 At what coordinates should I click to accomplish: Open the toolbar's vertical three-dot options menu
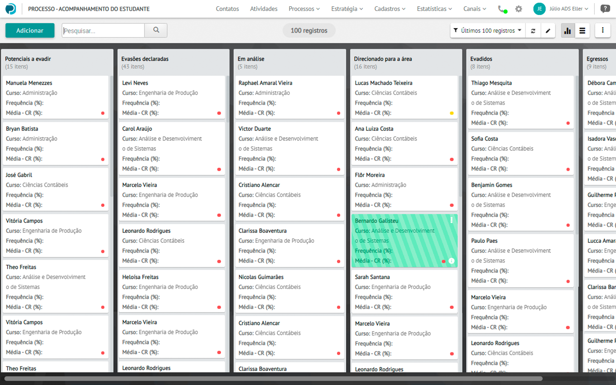click(602, 30)
